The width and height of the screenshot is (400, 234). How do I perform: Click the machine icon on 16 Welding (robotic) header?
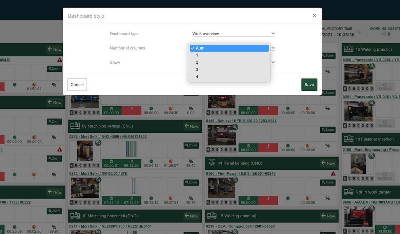point(348,49)
